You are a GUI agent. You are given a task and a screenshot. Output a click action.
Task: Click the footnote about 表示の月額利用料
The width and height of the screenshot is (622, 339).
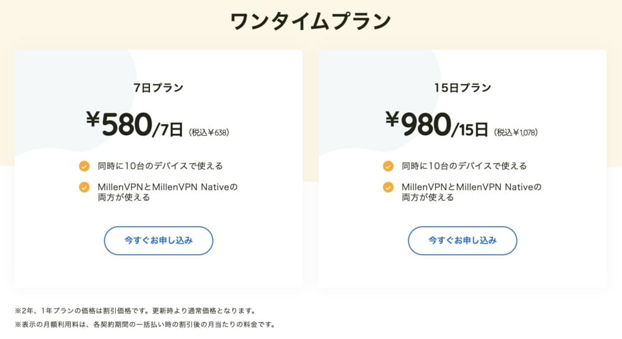pos(145,325)
